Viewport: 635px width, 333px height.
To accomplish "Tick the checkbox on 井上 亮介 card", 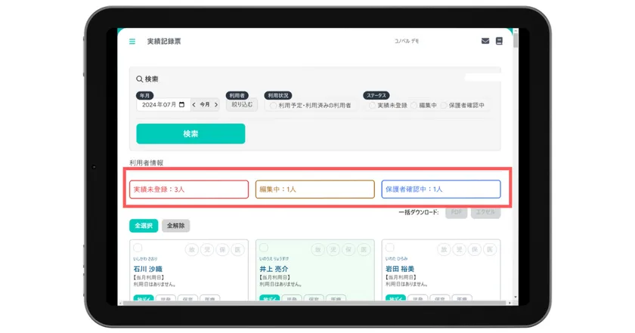I will [x=264, y=247].
